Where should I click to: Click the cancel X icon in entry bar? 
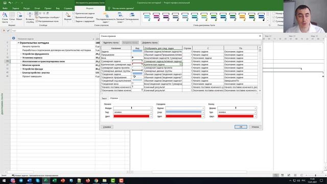point(4,31)
